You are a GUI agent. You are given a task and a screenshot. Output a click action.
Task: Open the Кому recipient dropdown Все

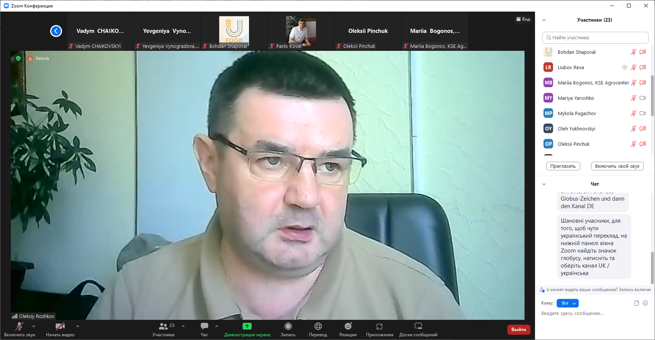coord(568,303)
